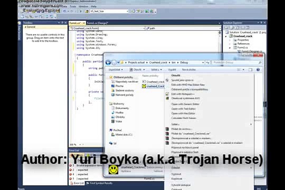Change view with the Explorer view icon
Screen dimensions: 285x190
tap(239, 70)
